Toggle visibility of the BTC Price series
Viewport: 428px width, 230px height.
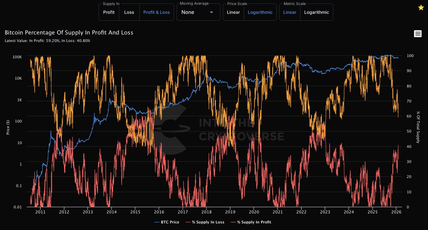167,222
